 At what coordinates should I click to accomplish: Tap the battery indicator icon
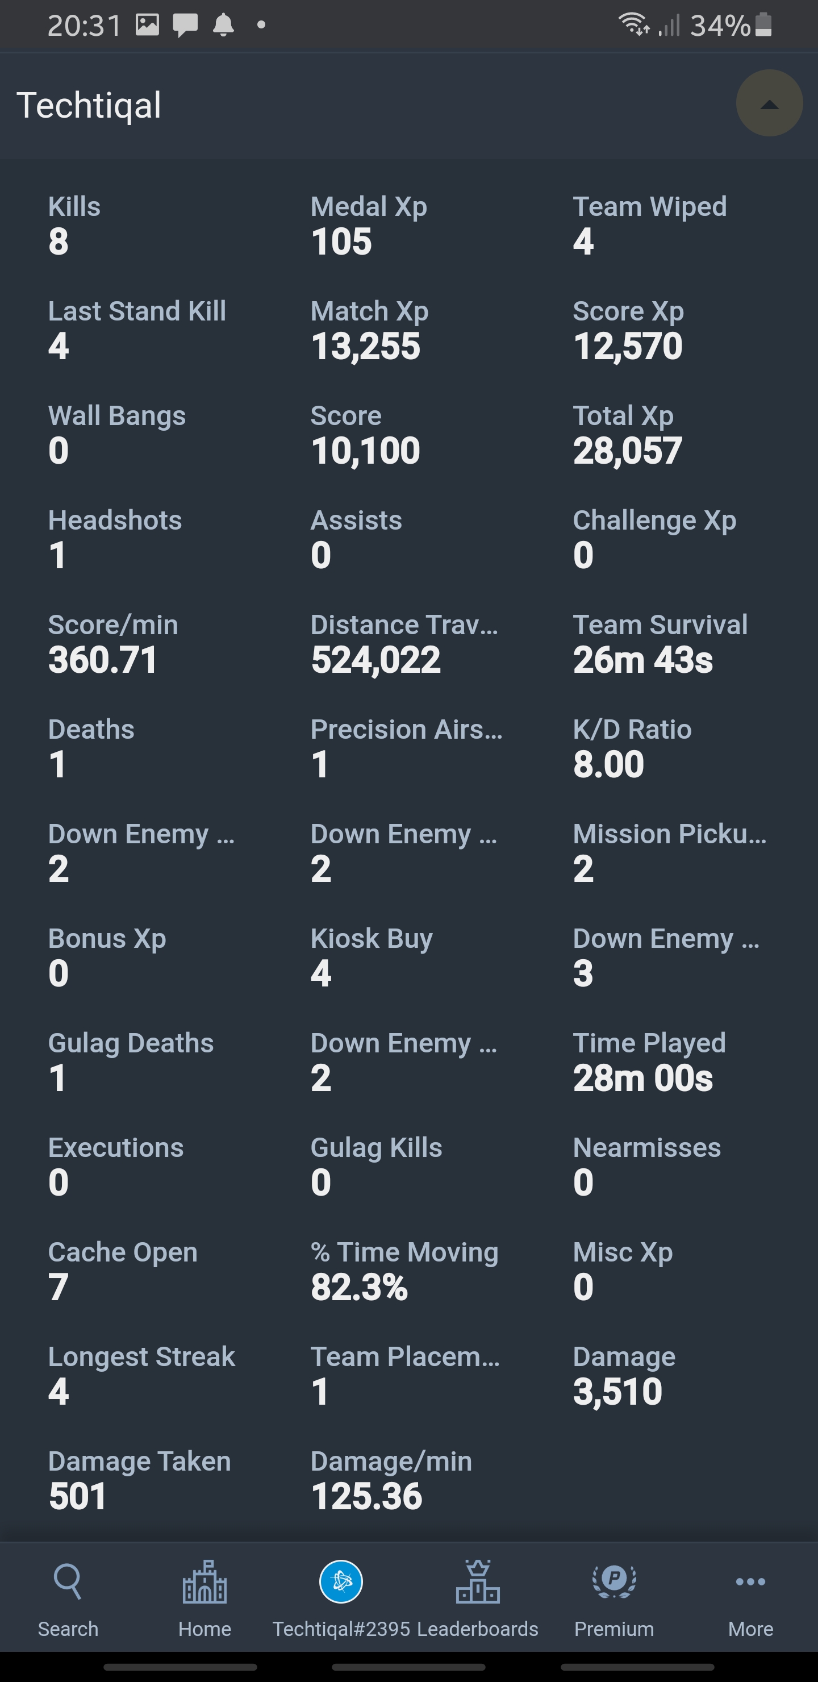(x=763, y=25)
